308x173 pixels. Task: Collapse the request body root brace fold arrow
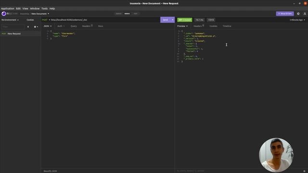49,31
